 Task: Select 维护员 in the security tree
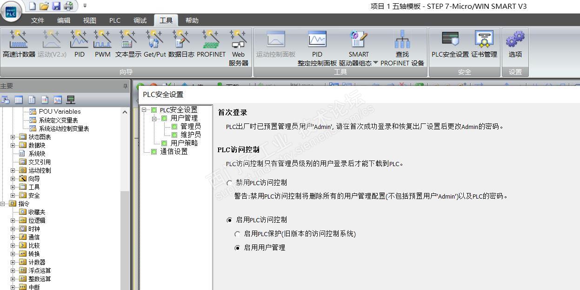[191, 135]
